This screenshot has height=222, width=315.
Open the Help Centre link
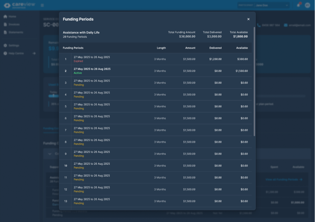coord(16,53)
